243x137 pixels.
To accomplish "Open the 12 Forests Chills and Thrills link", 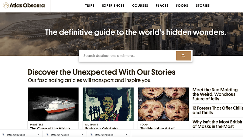I will tap(217, 110).
